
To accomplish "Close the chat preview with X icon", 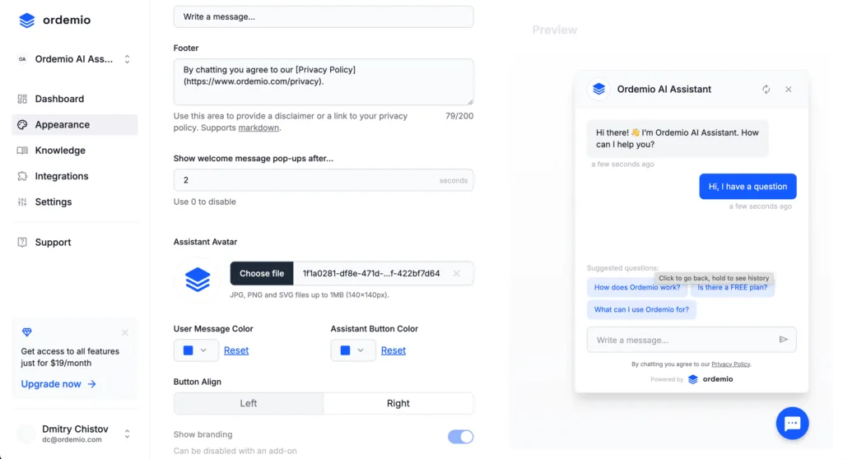I will pos(788,90).
